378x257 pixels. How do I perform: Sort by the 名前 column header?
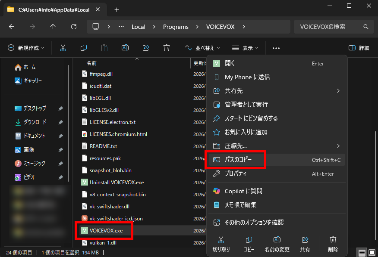91,63
